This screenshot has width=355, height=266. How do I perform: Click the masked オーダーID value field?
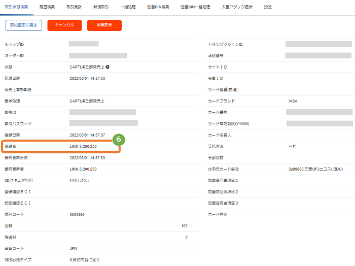point(98,55)
